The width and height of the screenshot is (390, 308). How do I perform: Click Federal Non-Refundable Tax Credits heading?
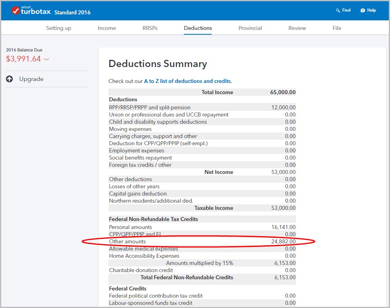pos(154,219)
